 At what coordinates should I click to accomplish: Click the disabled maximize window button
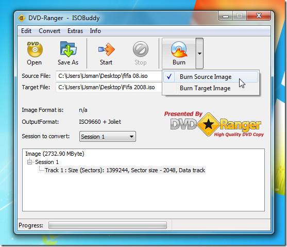[x=240, y=16]
